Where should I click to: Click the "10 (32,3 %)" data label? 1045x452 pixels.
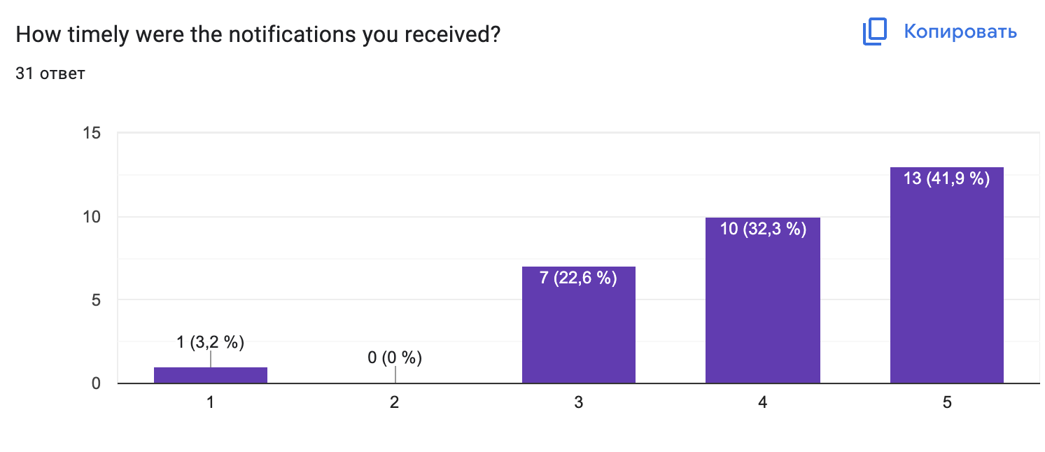763,229
